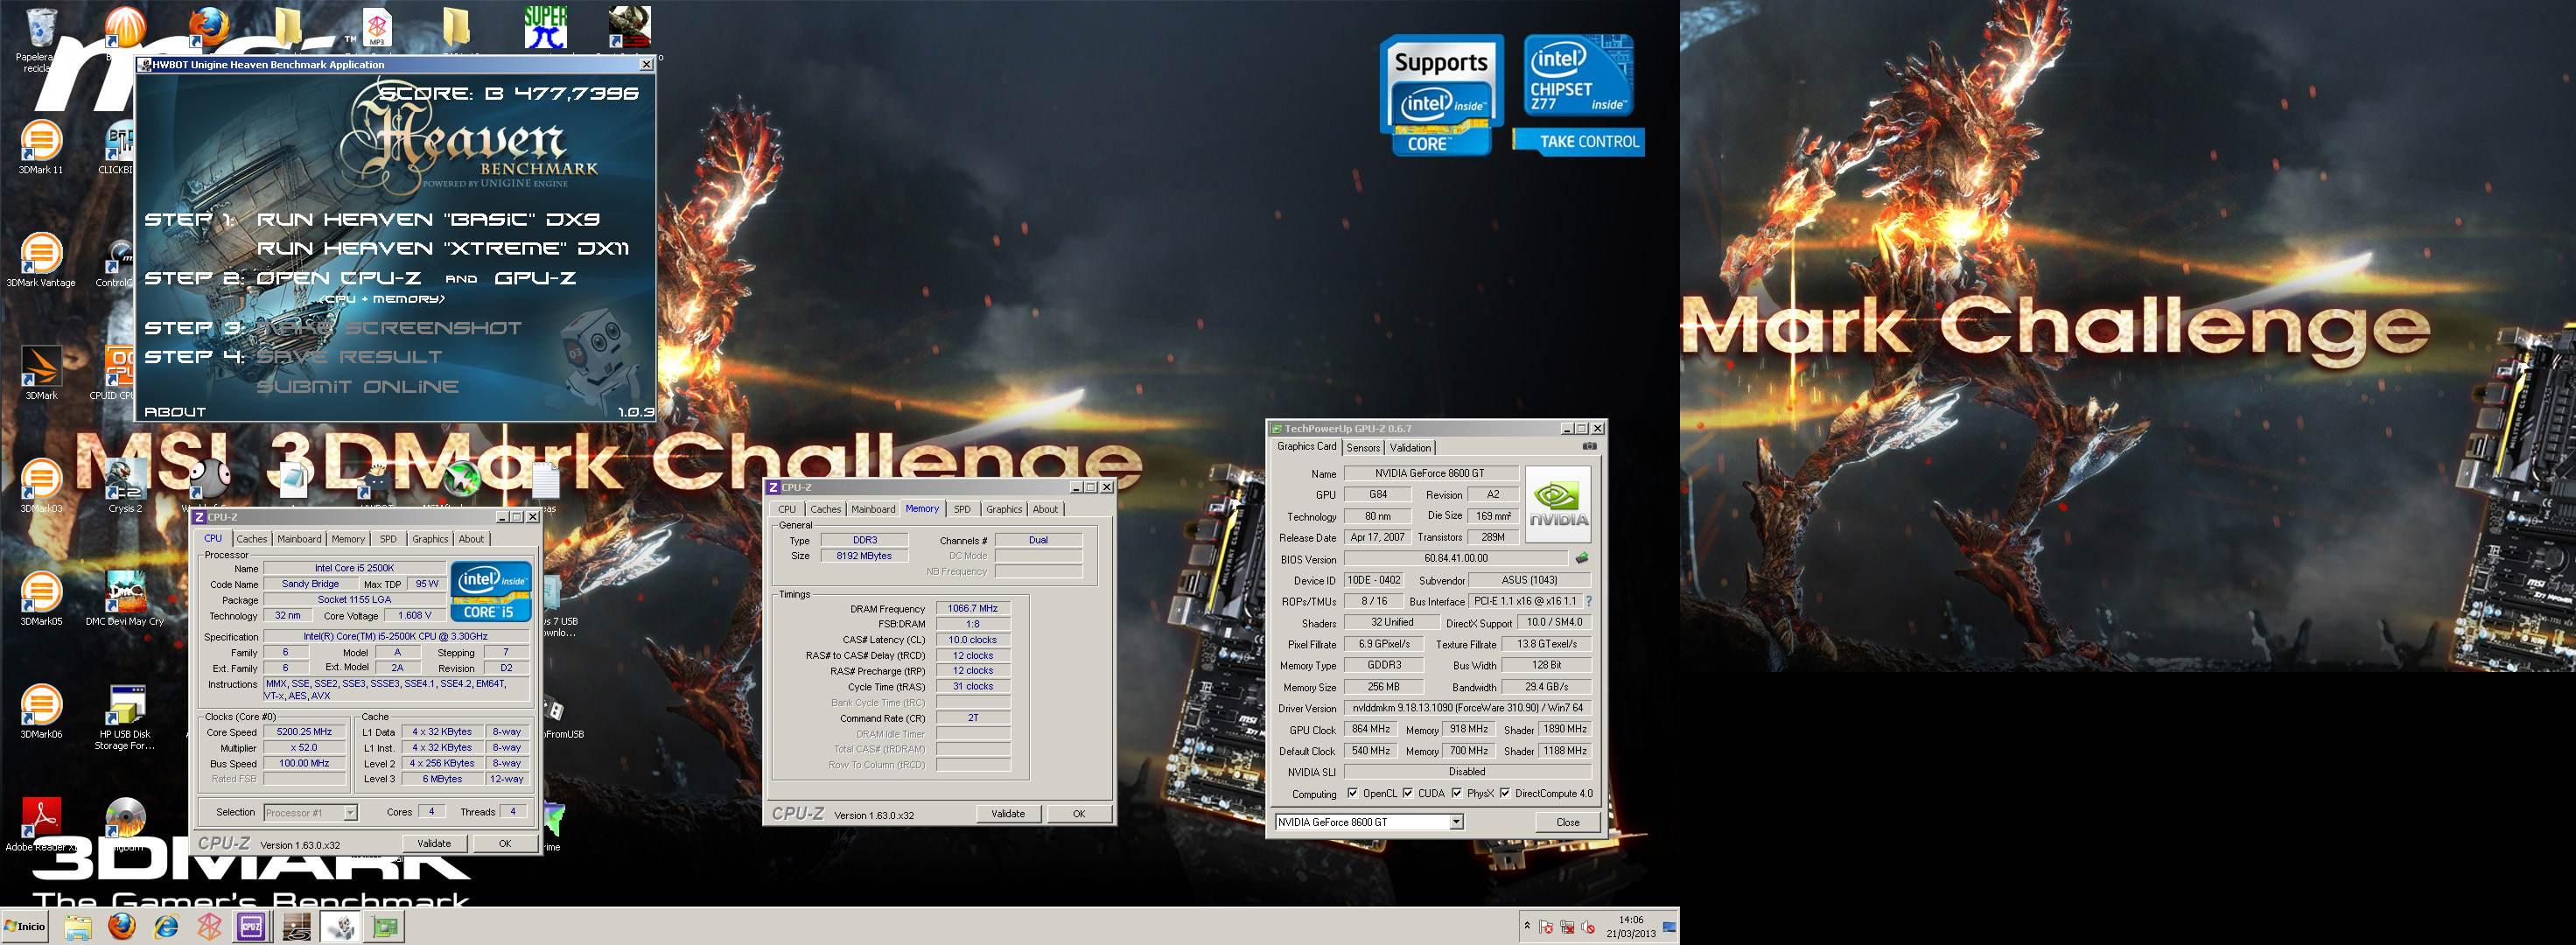Open 3DMark Vantage desktop shortcut
This screenshot has height=945, width=2576.
(41, 259)
